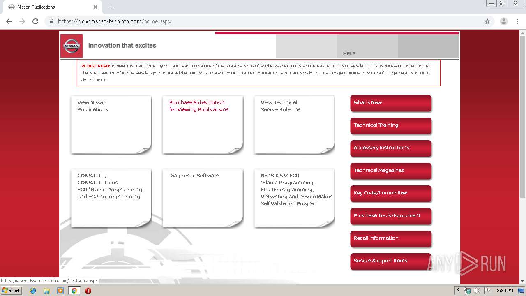Open the Chrome profile avatar icon

[x=504, y=21]
